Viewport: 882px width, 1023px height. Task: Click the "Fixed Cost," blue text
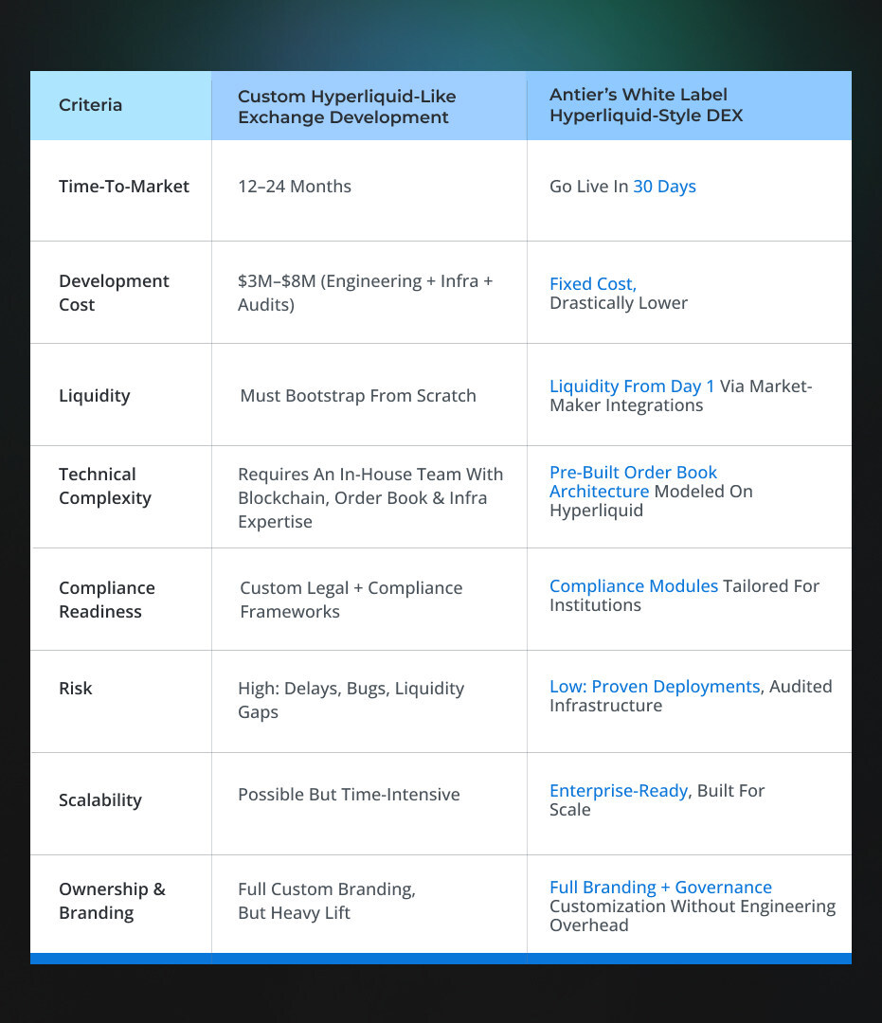tap(593, 284)
